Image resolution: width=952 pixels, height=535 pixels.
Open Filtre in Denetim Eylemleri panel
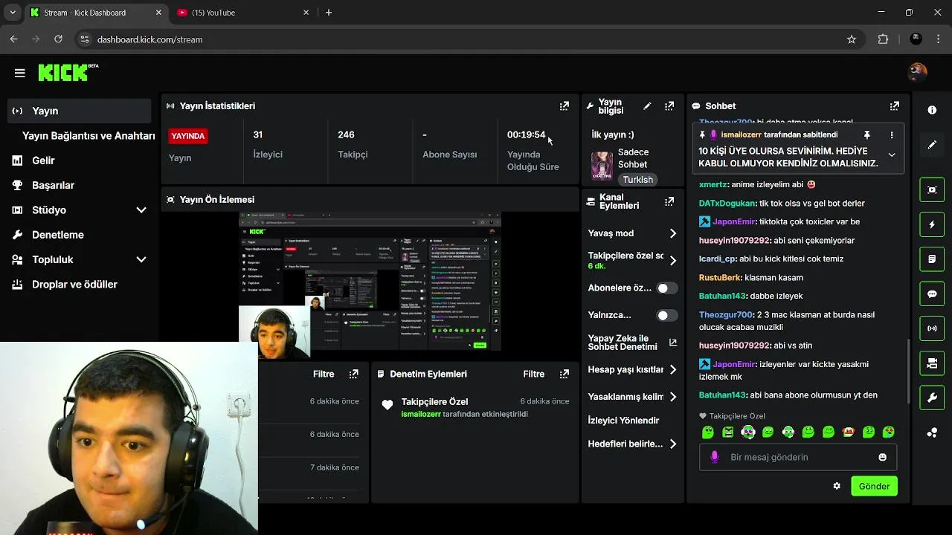(534, 374)
